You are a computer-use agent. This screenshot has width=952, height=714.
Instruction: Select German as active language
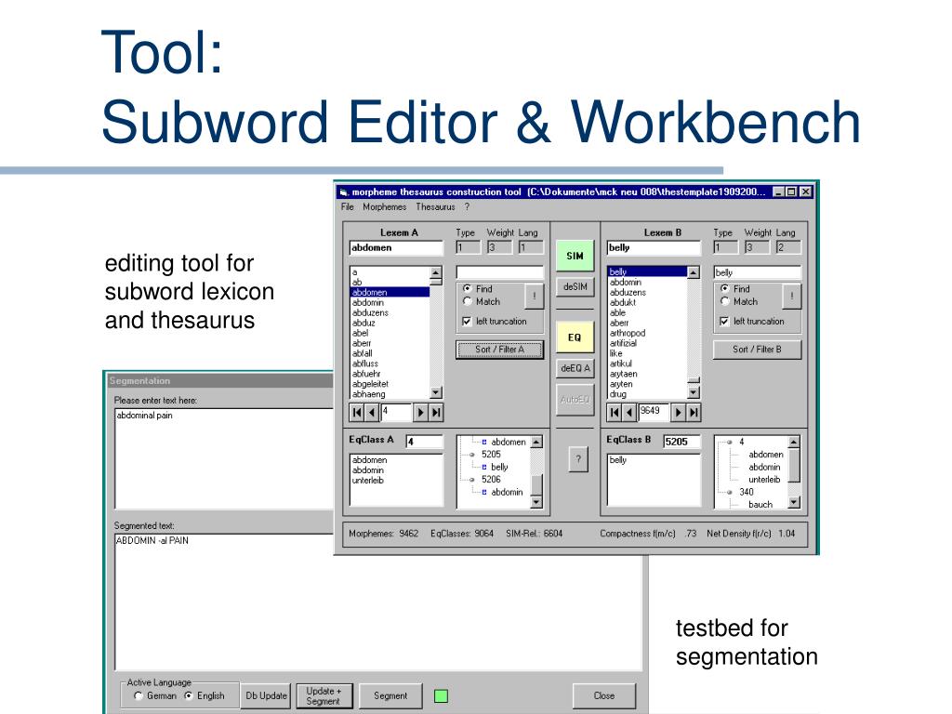pyautogui.click(x=139, y=695)
